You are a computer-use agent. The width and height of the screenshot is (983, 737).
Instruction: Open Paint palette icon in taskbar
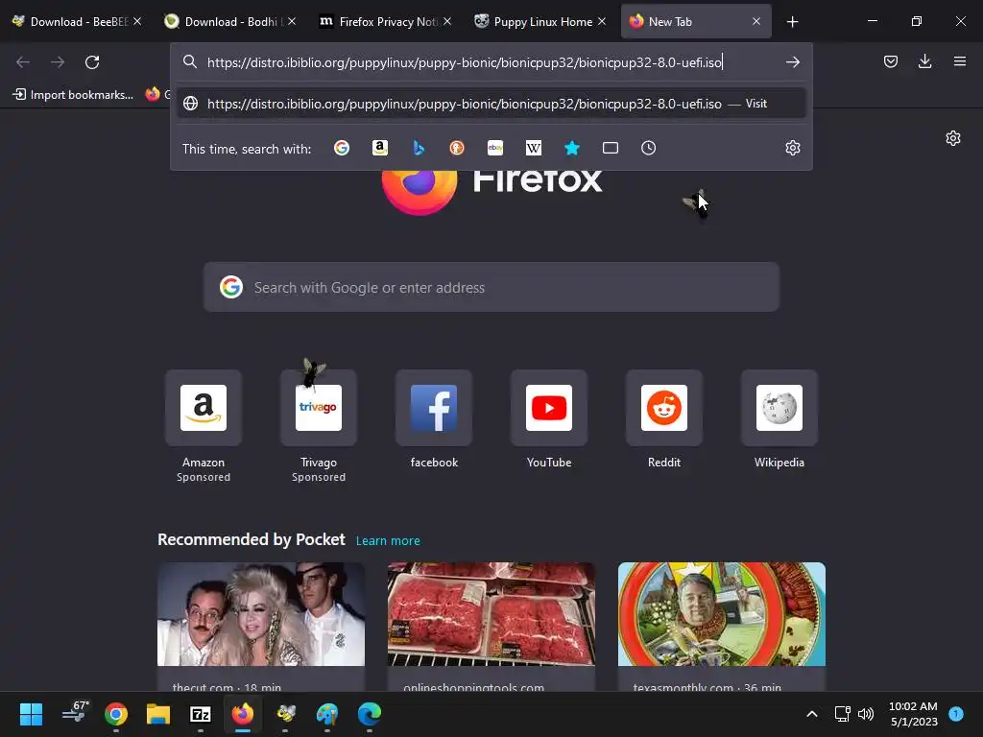click(x=327, y=714)
